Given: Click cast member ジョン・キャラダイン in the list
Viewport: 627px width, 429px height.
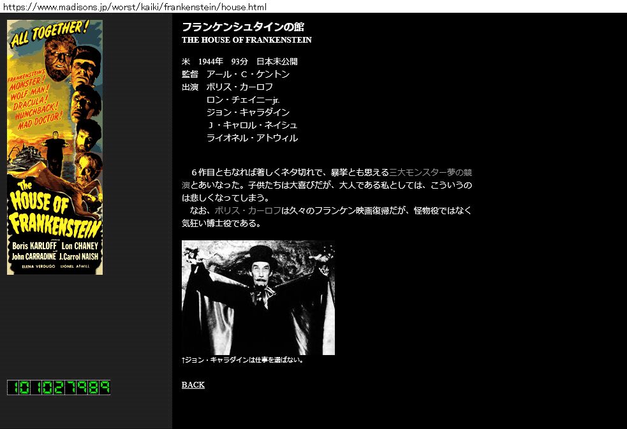Looking at the screenshot, I should tap(247, 113).
